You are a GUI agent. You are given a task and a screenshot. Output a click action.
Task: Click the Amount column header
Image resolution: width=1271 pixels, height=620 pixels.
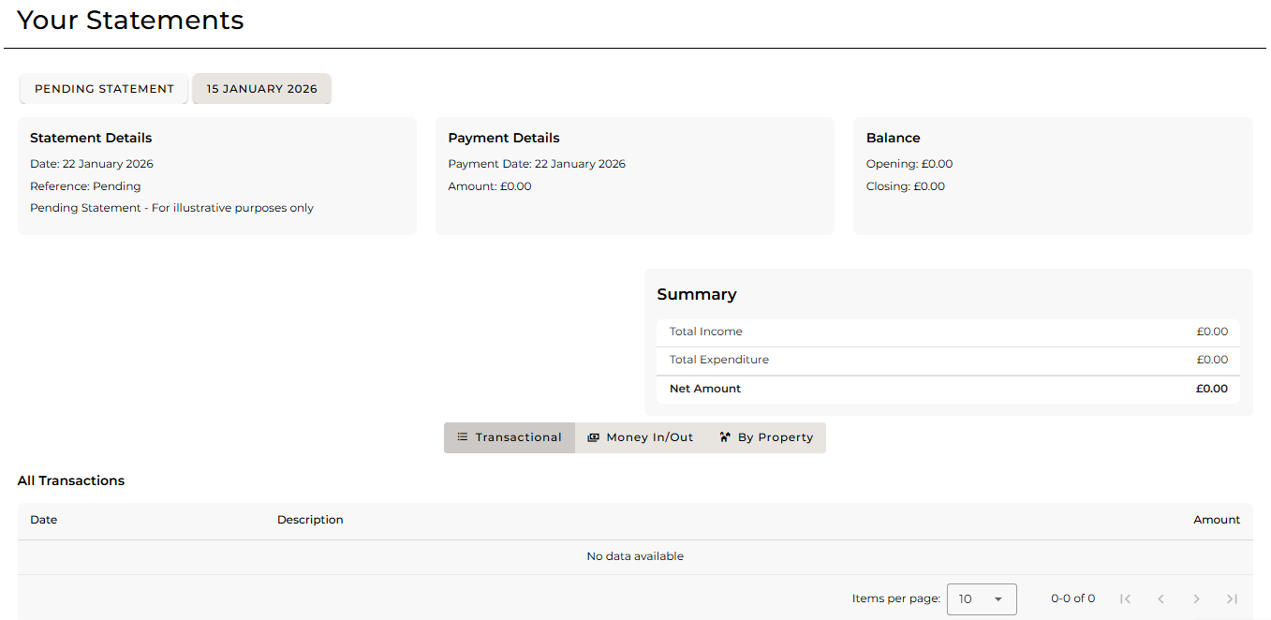click(1216, 520)
